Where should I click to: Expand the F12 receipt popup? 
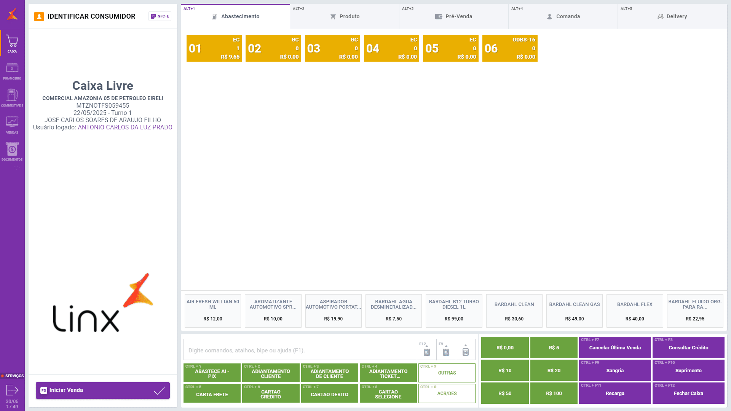point(426,350)
